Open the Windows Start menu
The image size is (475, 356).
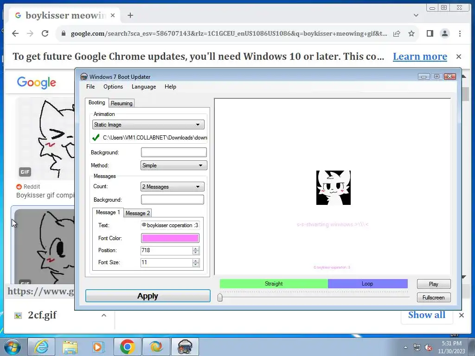[12, 347]
